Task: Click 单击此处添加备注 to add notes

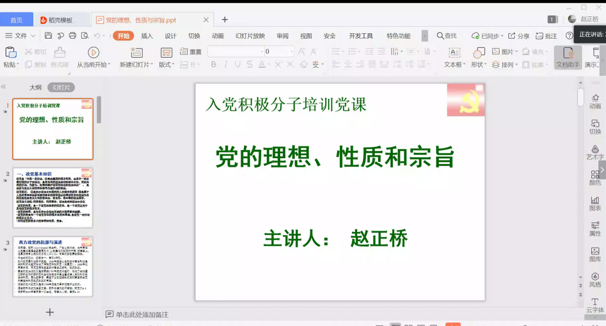Action: pos(142,315)
